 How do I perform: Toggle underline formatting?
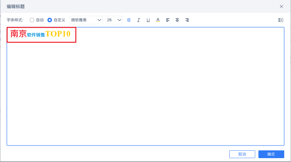pos(148,20)
